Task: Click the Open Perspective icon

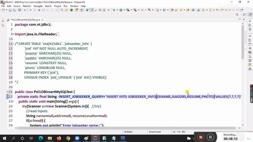Action: (x=244, y=15)
